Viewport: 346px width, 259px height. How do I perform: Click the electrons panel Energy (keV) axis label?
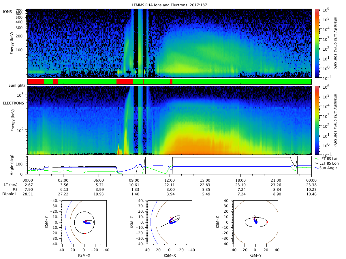coord(12,120)
